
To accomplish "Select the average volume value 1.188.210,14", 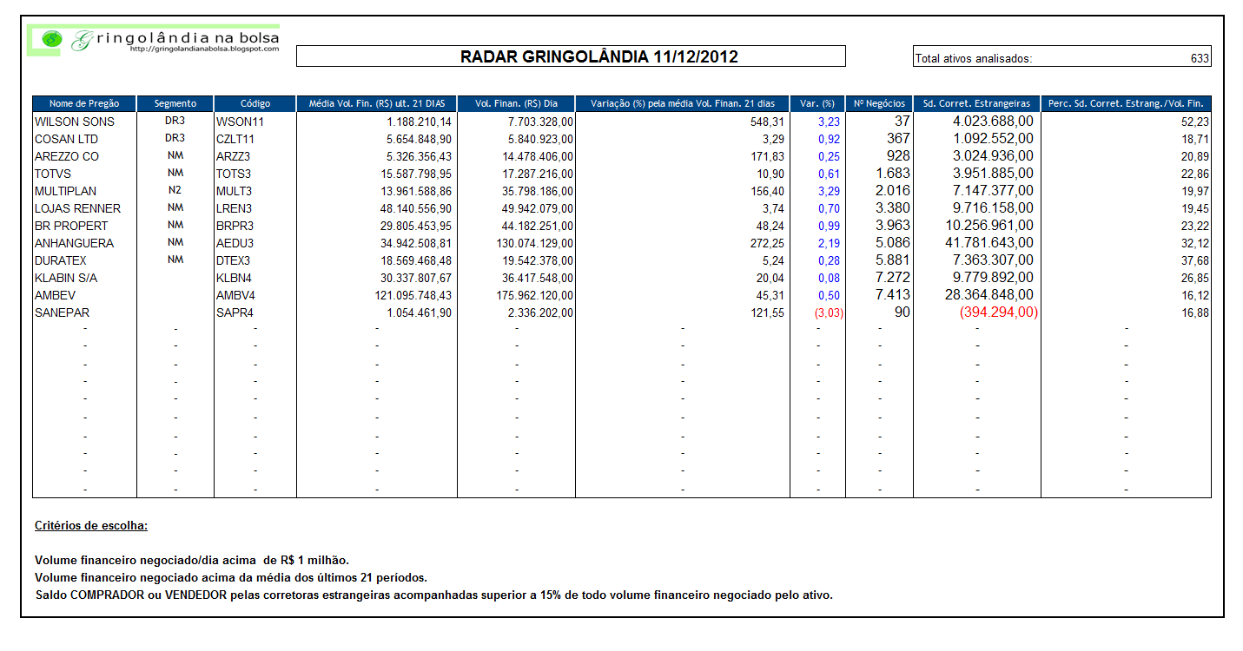I will [420, 122].
